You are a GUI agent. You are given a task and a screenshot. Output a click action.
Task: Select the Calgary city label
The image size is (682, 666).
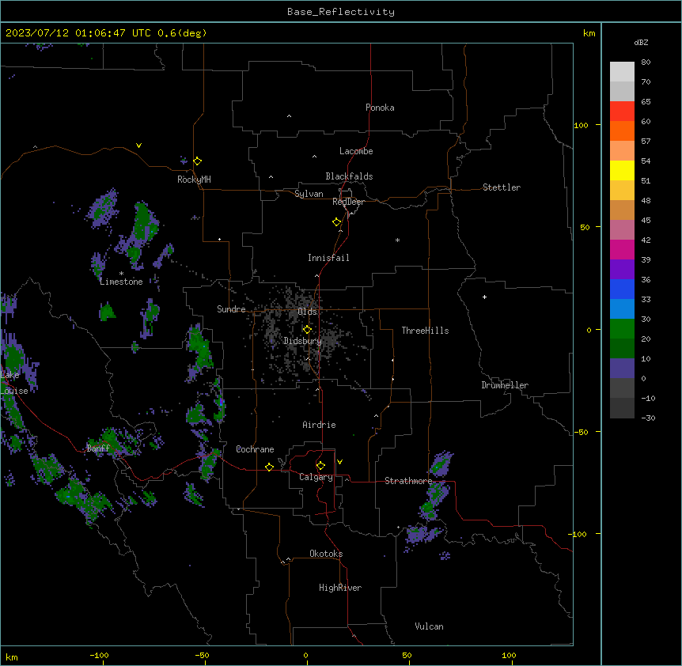point(316,477)
